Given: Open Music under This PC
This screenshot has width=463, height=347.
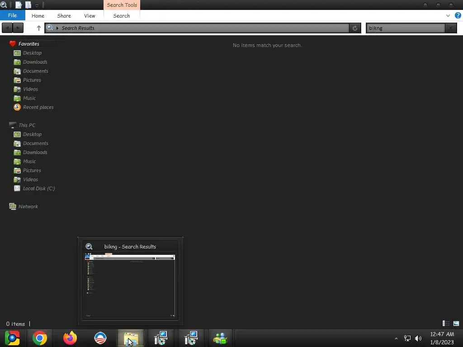Looking at the screenshot, I should click(29, 161).
